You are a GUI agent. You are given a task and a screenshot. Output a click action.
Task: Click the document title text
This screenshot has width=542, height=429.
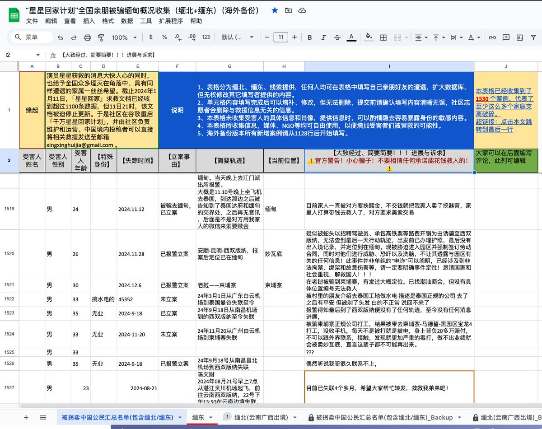tap(143, 10)
